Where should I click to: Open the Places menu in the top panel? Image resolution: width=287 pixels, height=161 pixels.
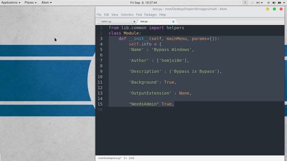30,3
